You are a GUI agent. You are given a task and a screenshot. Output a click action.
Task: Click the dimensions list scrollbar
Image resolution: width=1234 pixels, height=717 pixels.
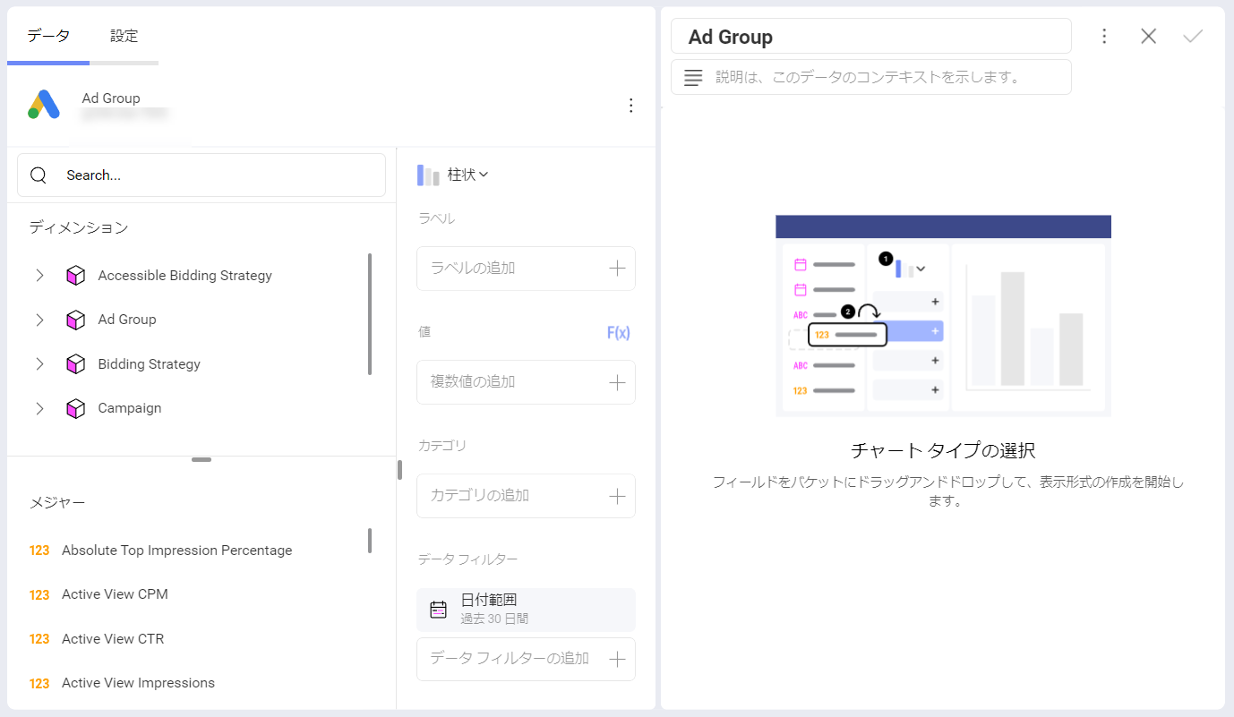[370, 314]
